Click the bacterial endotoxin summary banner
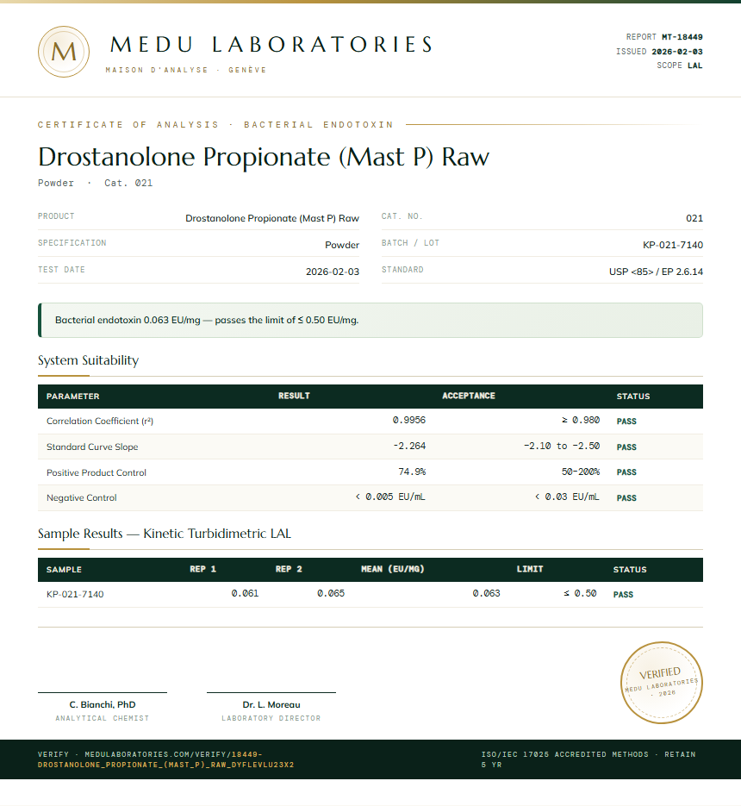741x806 pixels. click(x=370, y=320)
